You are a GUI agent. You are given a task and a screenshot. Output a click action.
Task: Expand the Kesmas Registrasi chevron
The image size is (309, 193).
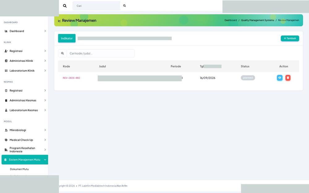click(45, 90)
